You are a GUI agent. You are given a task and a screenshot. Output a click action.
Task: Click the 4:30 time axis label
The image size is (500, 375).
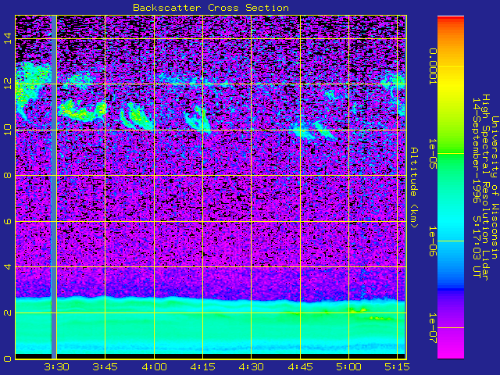click(252, 367)
